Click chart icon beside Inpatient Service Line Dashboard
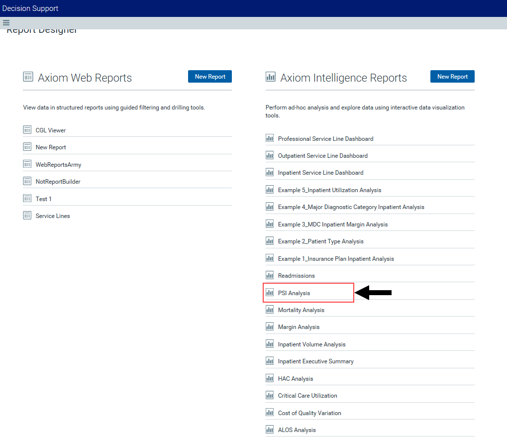Viewport: 507px width, 438px height. point(270,172)
